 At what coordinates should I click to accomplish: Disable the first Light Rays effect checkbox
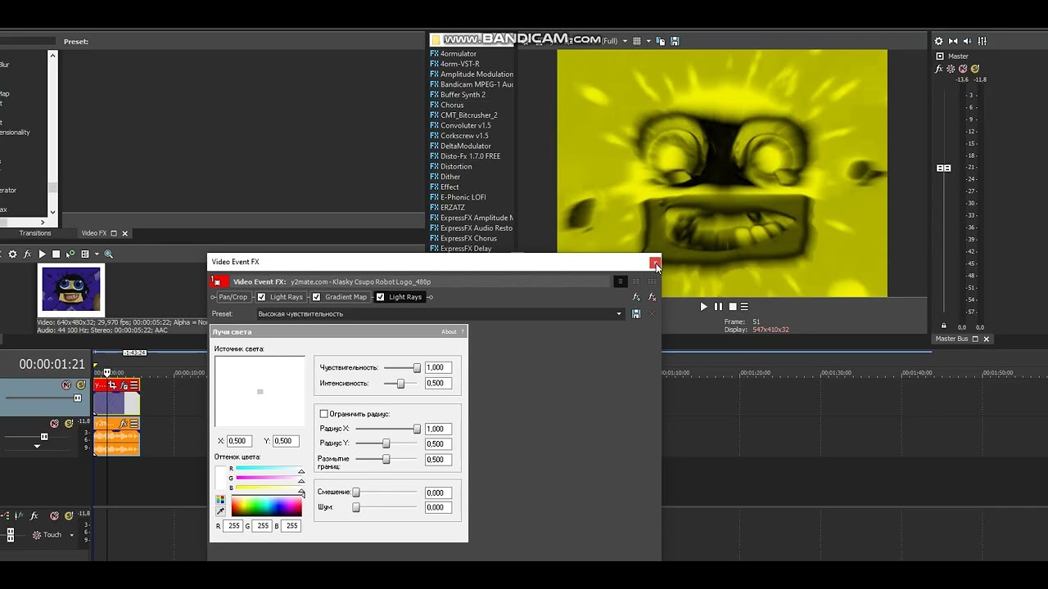(x=261, y=297)
